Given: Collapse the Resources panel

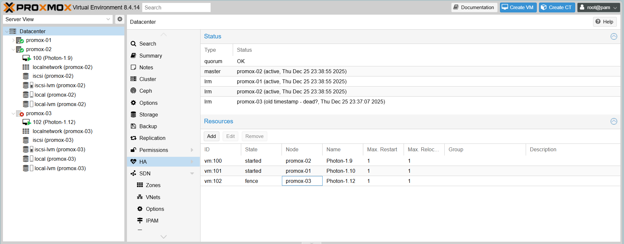Looking at the screenshot, I should (x=614, y=121).
